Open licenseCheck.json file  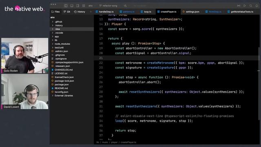[x=64, y=77]
